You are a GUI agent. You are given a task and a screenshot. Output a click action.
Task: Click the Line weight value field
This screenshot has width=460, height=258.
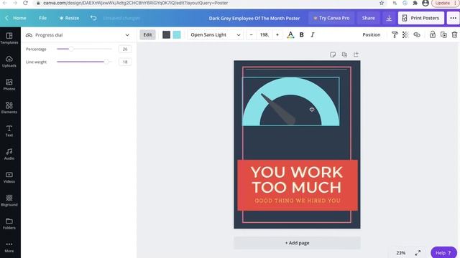point(125,62)
